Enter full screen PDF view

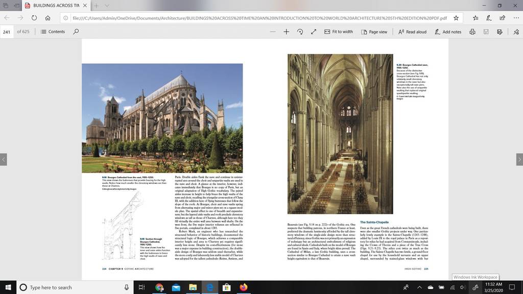click(x=314, y=32)
